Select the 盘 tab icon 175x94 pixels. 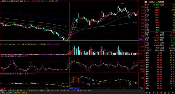(x=157, y=93)
